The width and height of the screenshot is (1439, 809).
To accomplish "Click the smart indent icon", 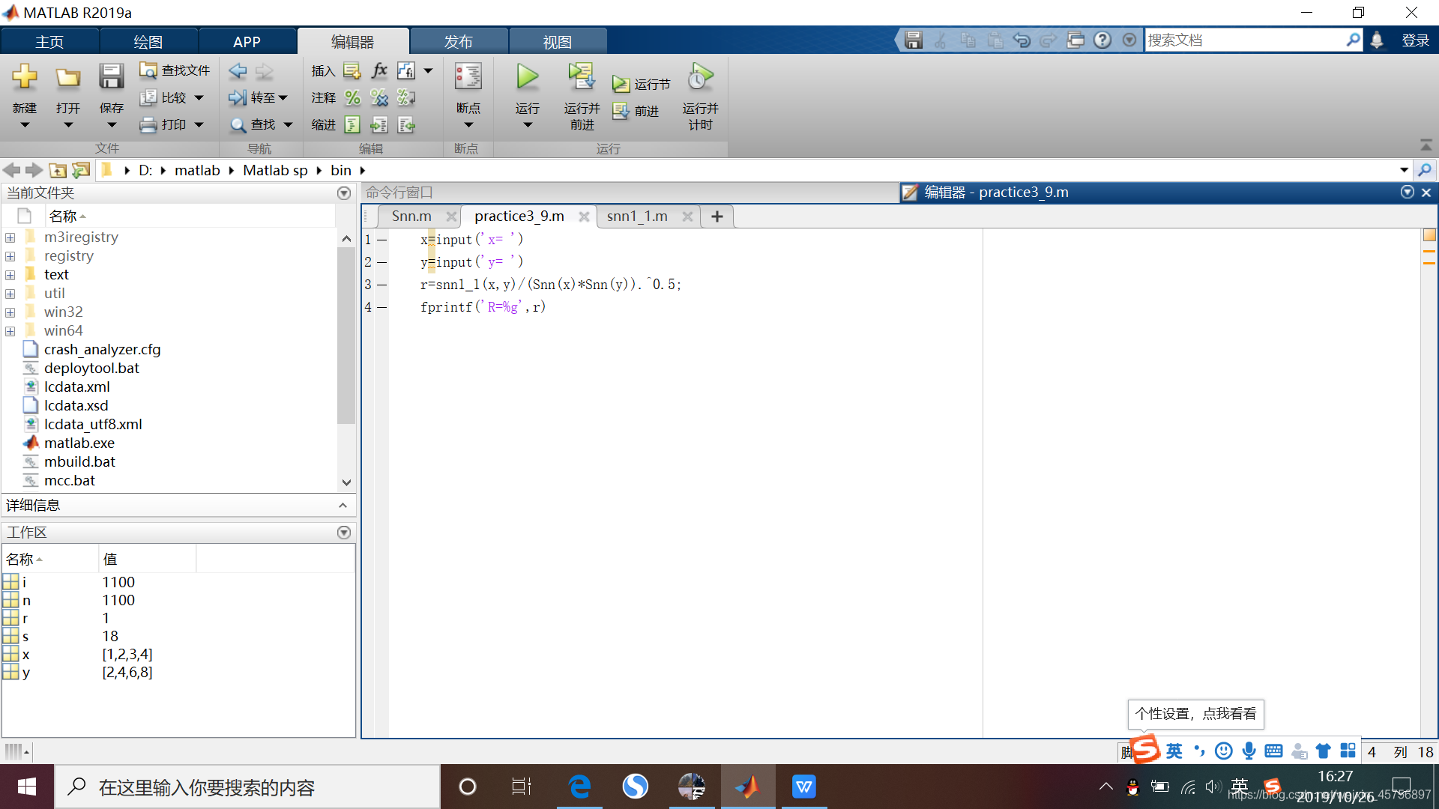I will tap(352, 124).
